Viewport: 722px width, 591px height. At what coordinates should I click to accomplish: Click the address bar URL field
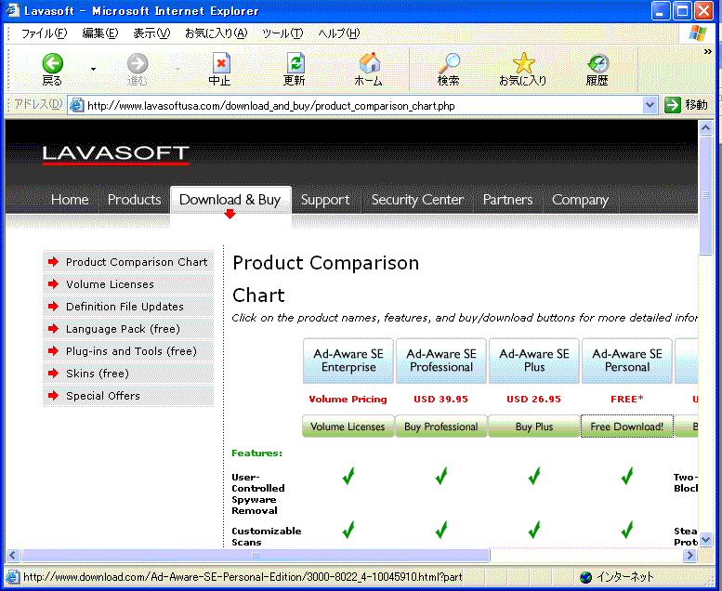click(x=363, y=106)
